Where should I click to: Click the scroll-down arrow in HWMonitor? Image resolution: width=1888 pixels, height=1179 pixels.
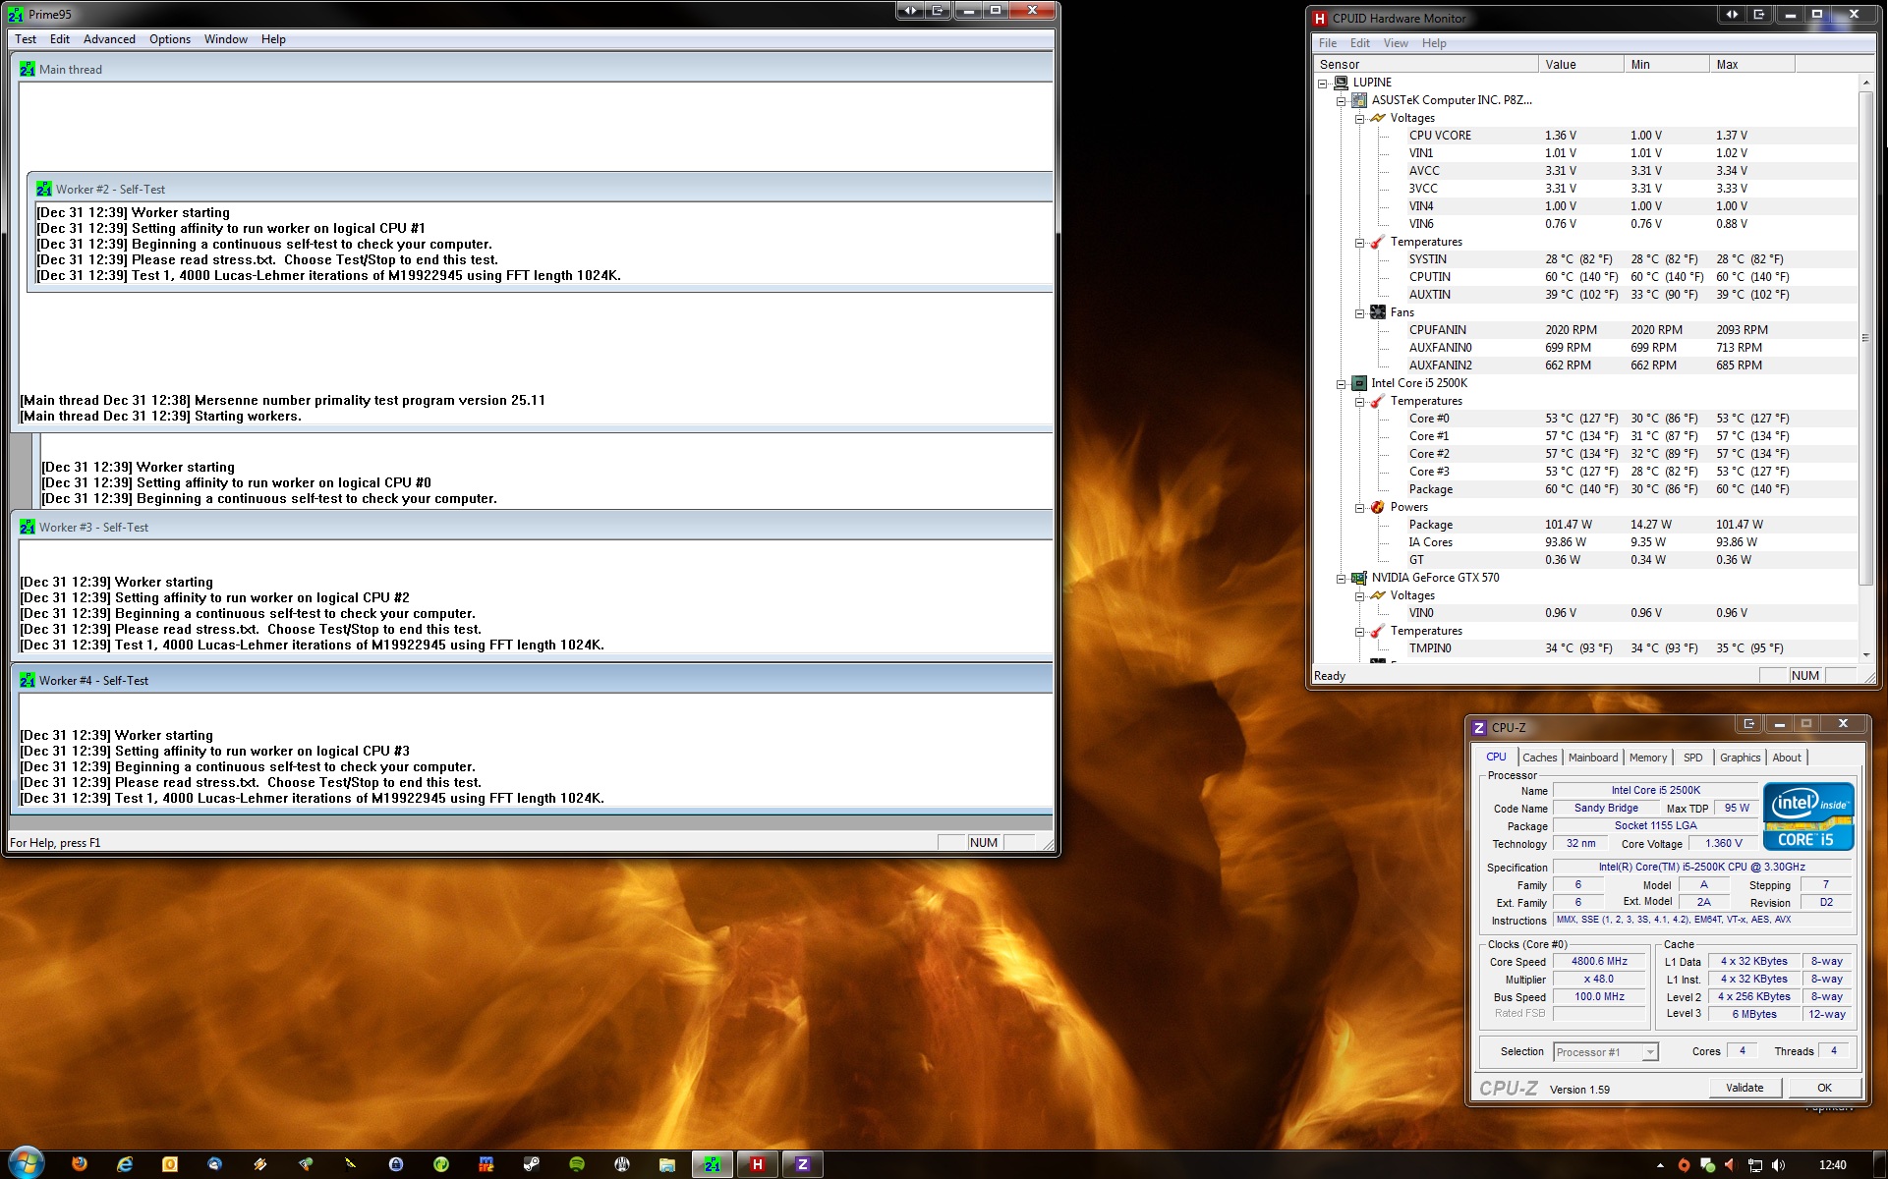pyautogui.click(x=1865, y=654)
